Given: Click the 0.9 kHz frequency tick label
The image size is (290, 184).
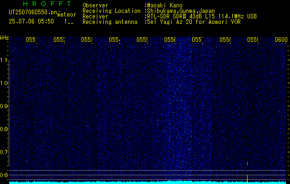Looking at the screenshot, I should [4, 106].
